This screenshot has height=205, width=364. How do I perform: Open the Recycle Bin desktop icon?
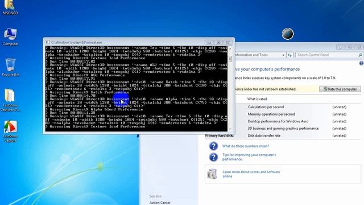10,67
